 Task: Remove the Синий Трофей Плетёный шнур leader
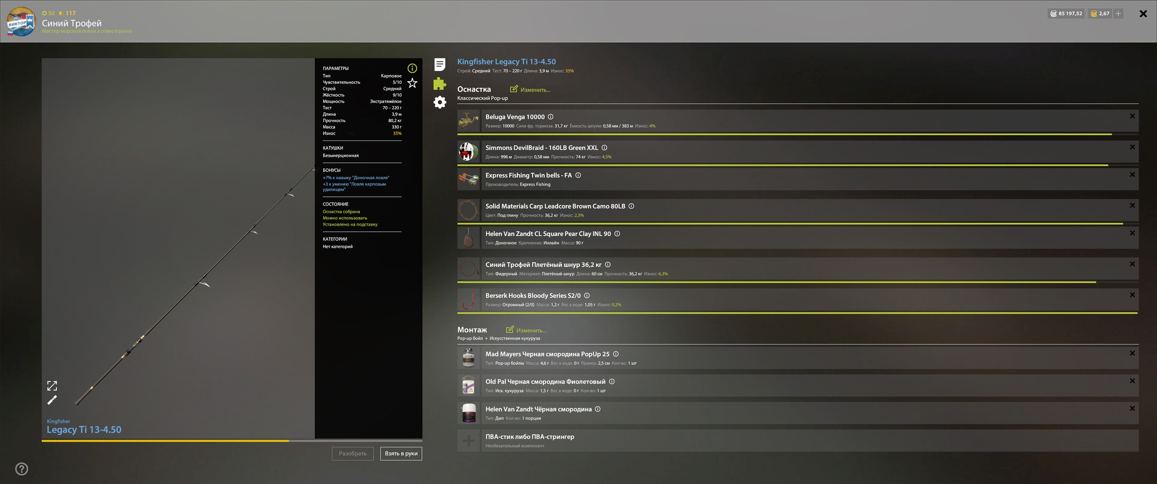pyautogui.click(x=1132, y=264)
